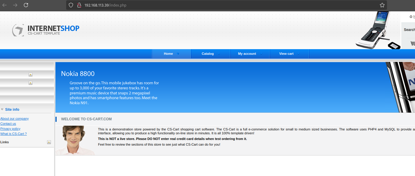Open the What is CS-Cart ? link
The height and width of the screenshot is (176, 415).
point(13,134)
